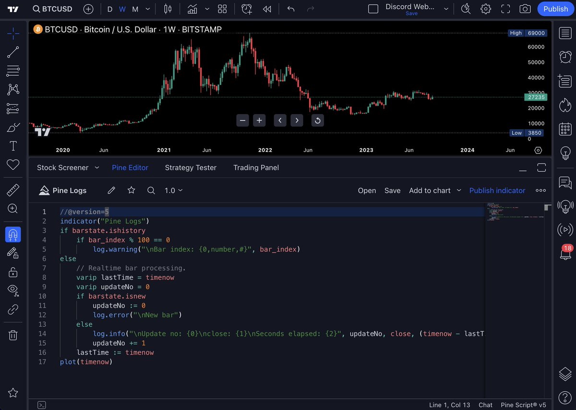
Task: Open the Pine Editor more options menu
Action: pos(541,190)
